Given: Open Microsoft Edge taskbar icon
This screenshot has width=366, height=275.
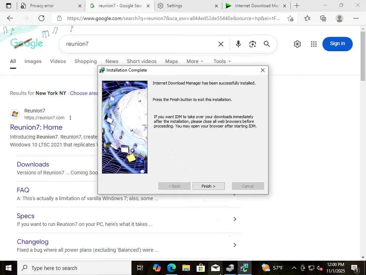Looking at the screenshot, I should pos(172,268).
